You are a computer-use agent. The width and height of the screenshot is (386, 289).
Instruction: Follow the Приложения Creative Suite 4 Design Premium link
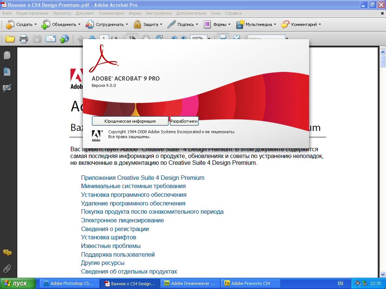tap(143, 178)
